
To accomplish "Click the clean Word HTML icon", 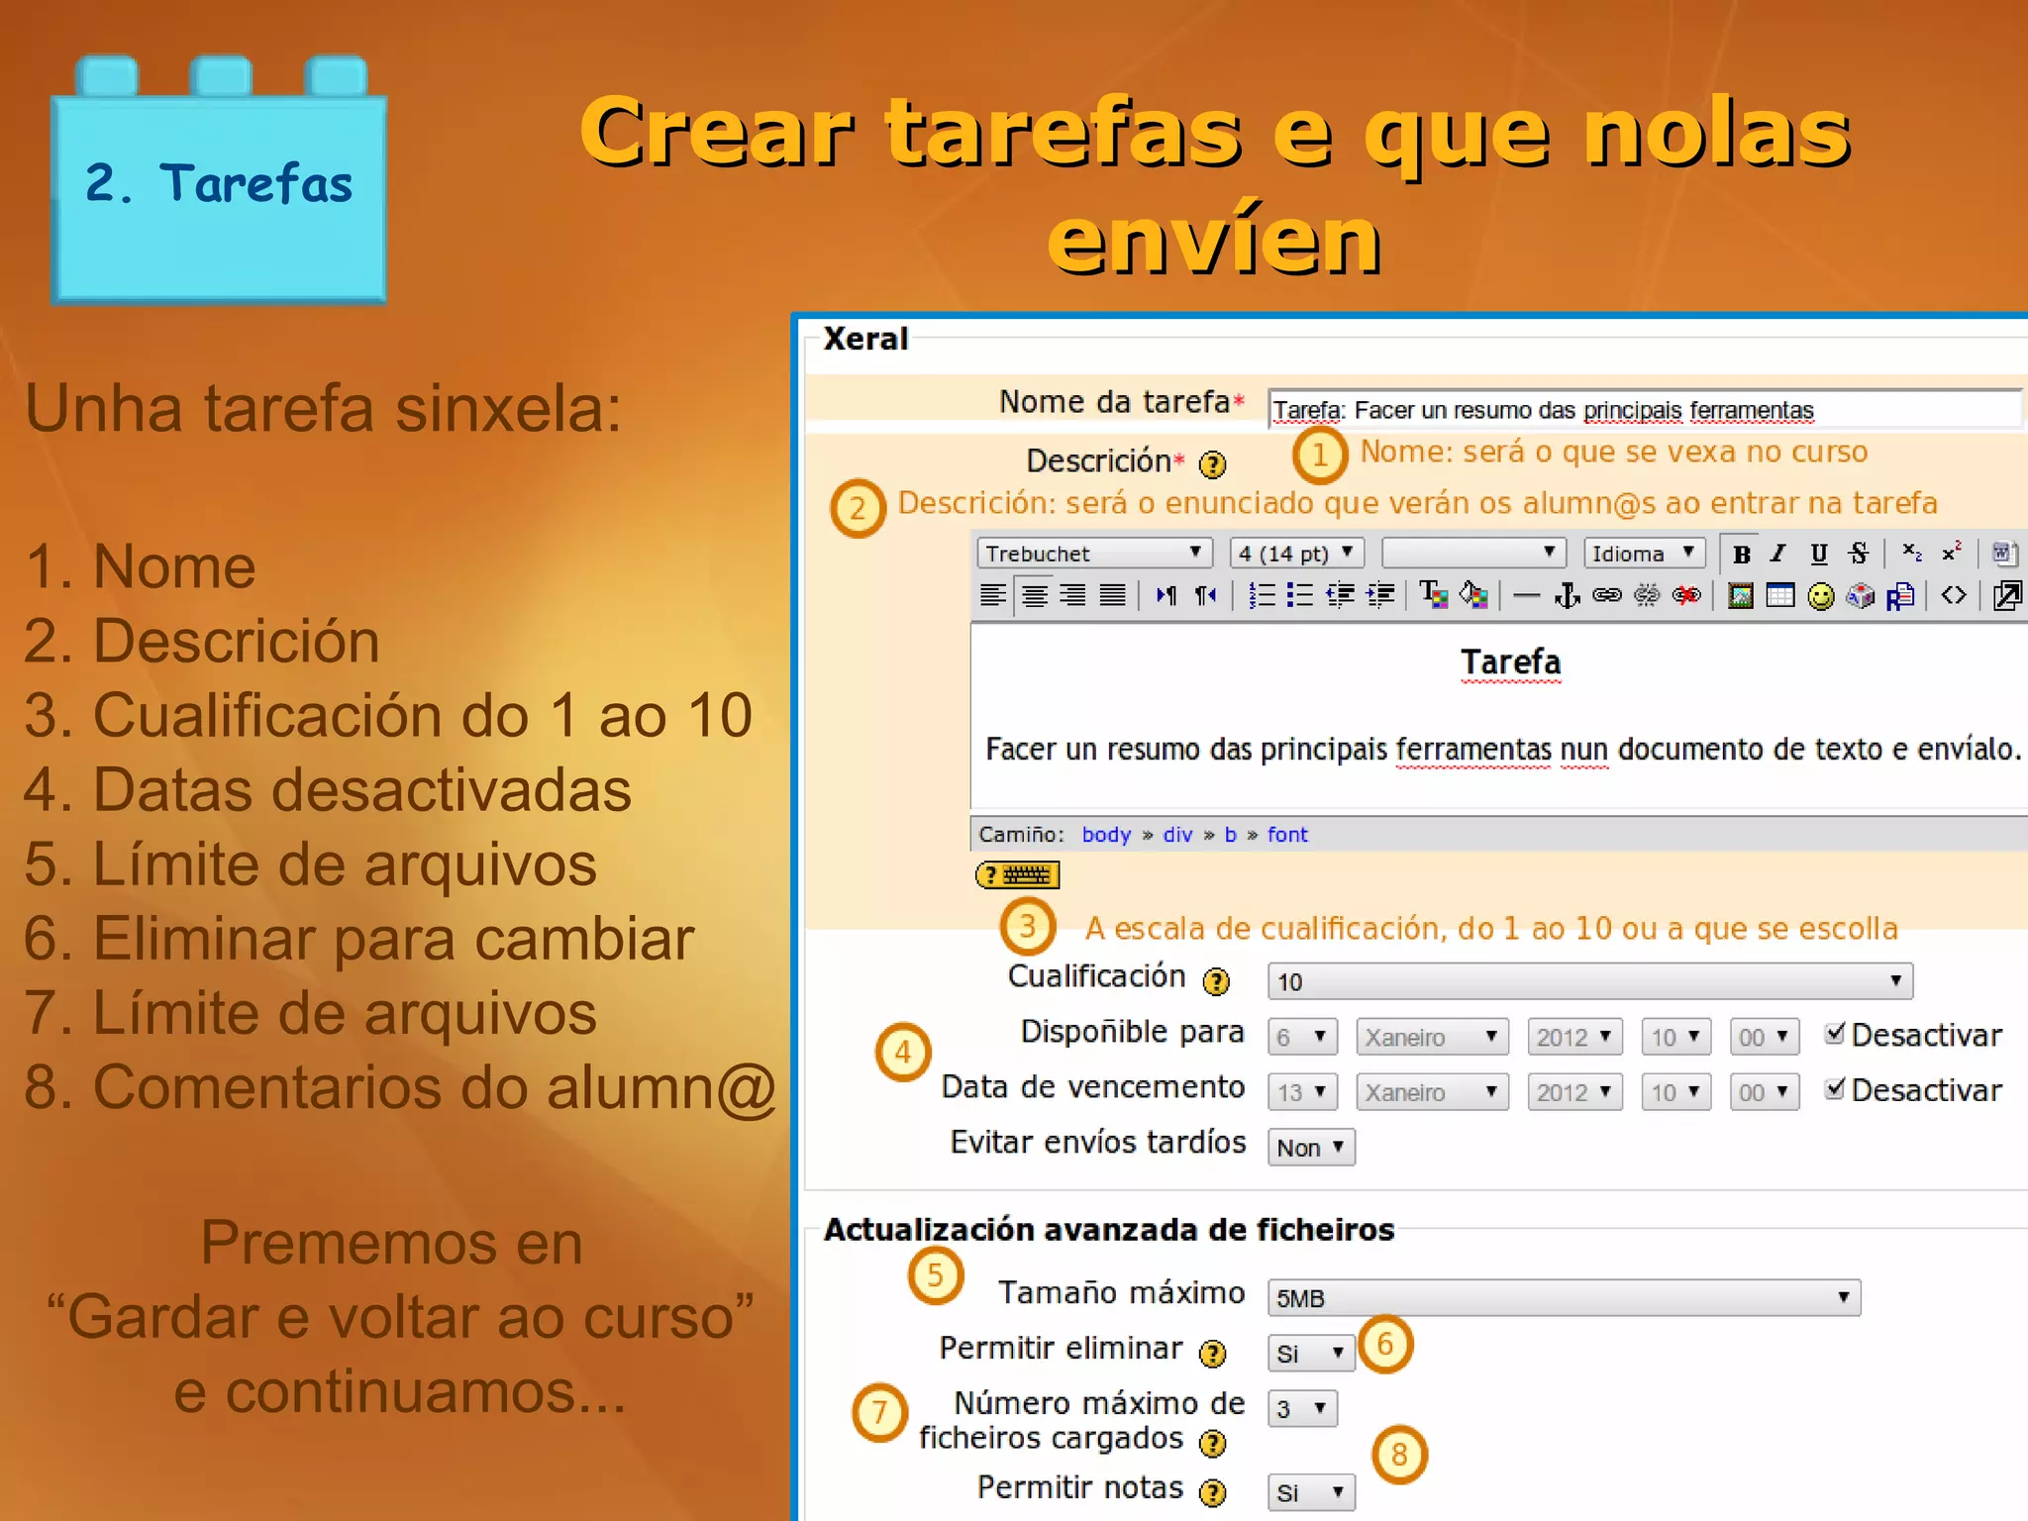I will (2004, 554).
